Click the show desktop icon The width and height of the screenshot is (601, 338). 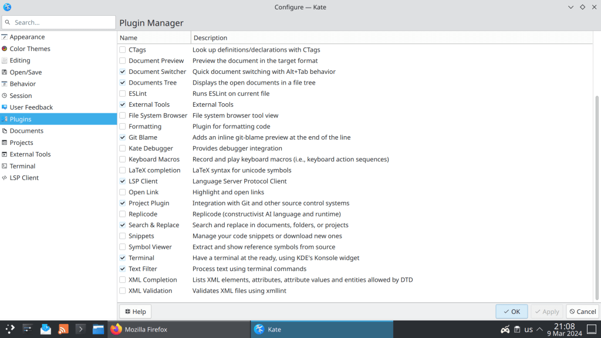click(593, 329)
